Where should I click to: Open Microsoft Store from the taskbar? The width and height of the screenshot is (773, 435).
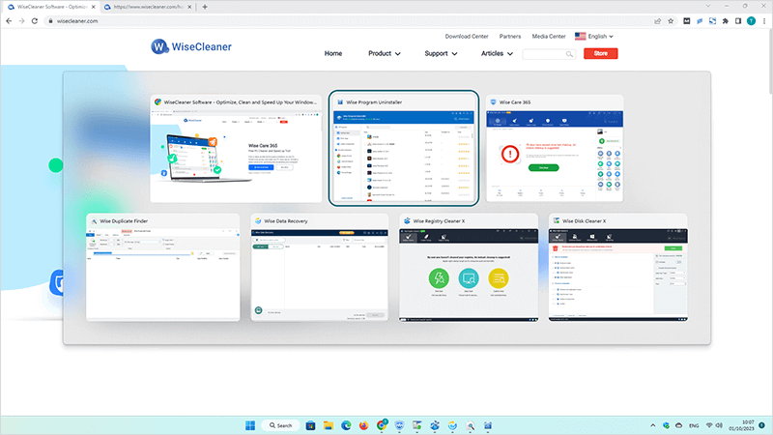310,425
